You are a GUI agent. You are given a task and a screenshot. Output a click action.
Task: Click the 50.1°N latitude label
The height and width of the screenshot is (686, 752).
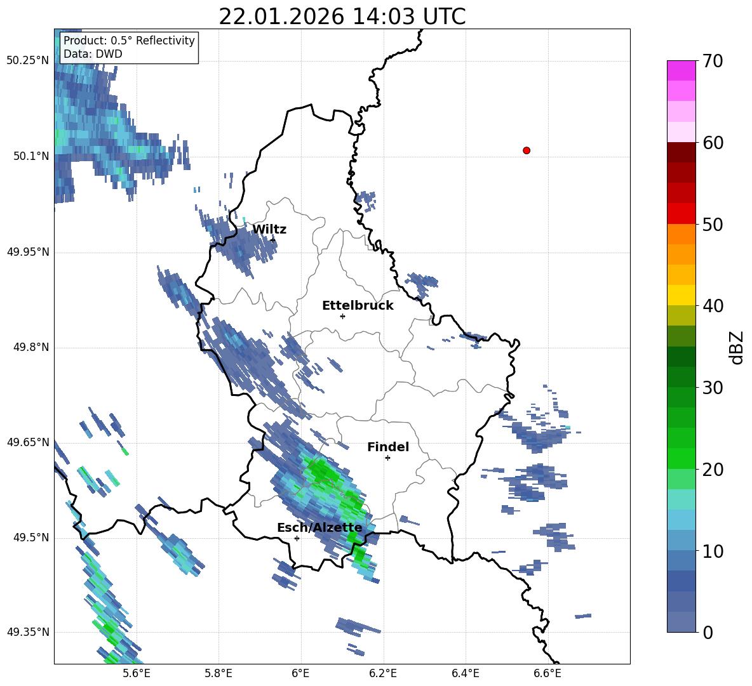pos(30,156)
